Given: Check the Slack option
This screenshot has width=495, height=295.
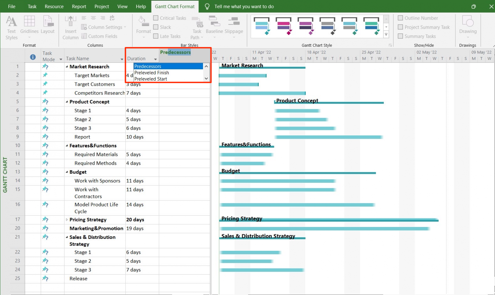Looking at the screenshot, I should tap(156, 27).
